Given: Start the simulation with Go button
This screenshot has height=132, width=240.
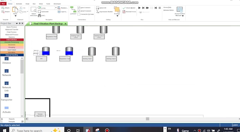Looking at the screenshot, I should [139, 8].
